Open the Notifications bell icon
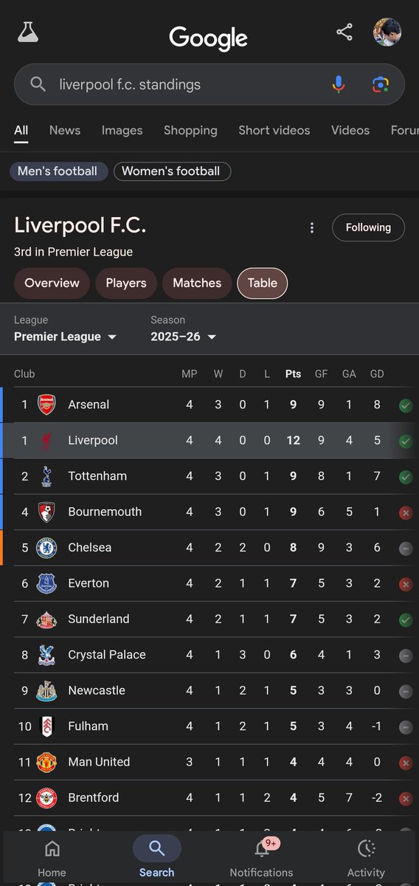This screenshot has width=419, height=886. click(x=261, y=848)
